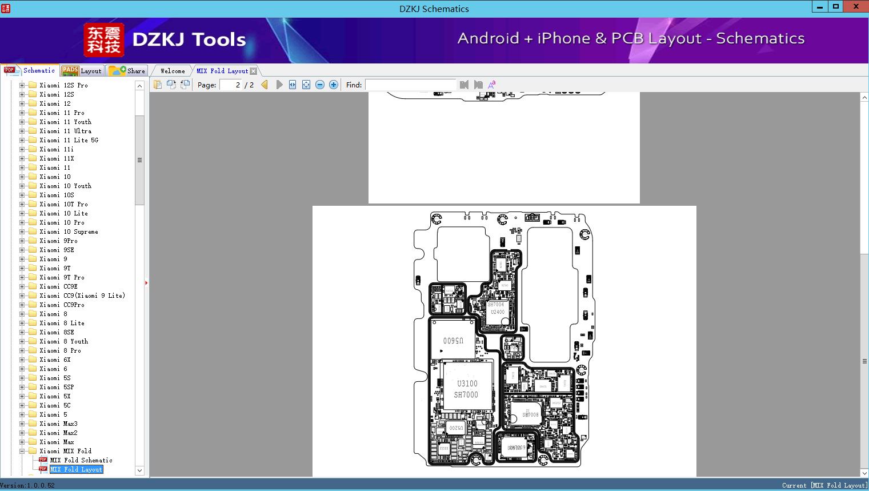
Task: Expand the Xiaomi 10 Supreme folder
Action: pyautogui.click(x=22, y=231)
